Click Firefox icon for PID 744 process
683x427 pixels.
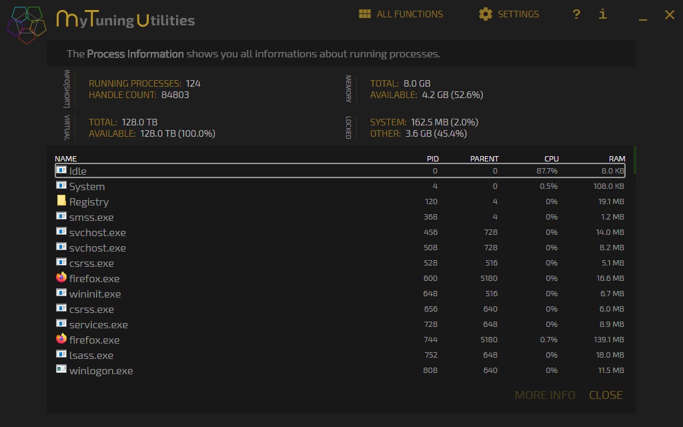coord(61,338)
